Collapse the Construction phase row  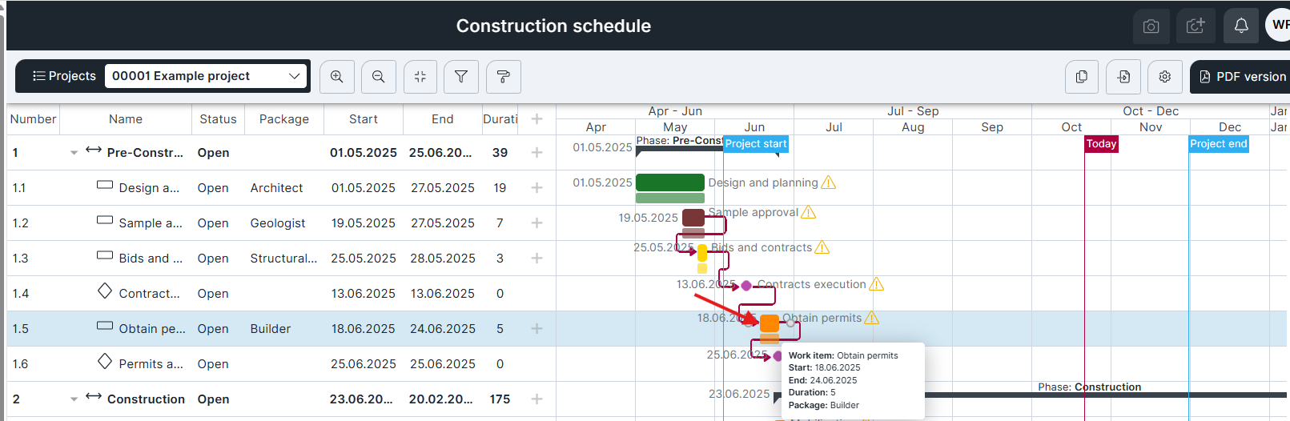tap(74, 399)
